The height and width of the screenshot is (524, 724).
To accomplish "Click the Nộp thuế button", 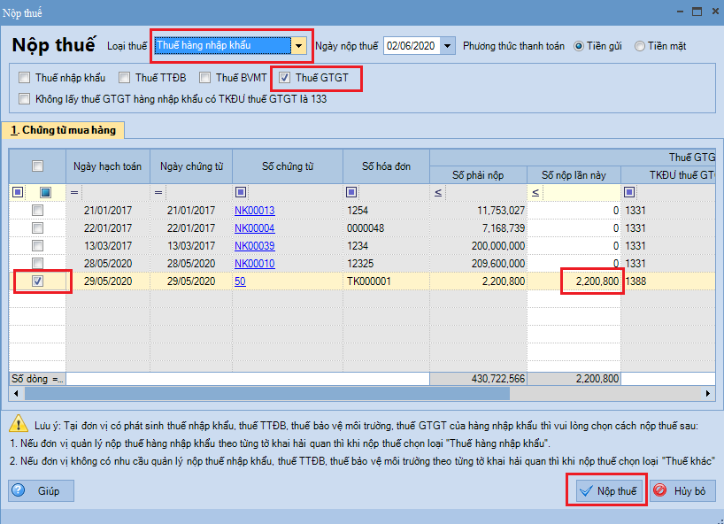I will 608,490.
